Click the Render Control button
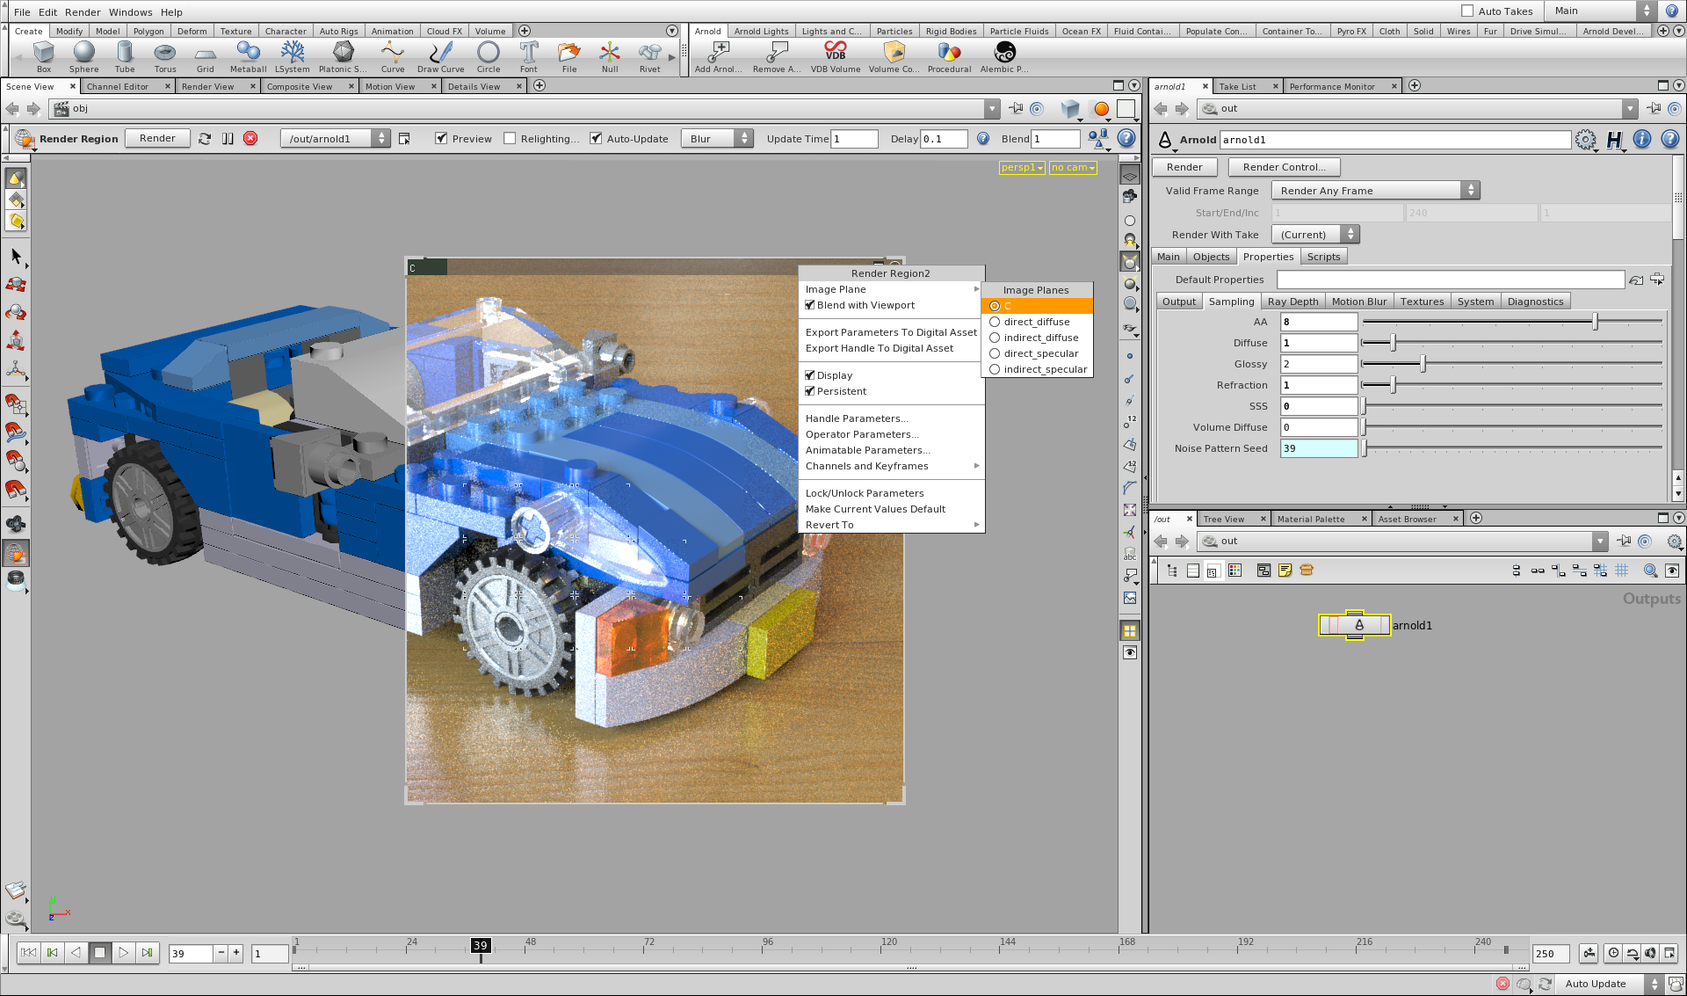The width and height of the screenshot is (1687, 996). [1284, 167]
